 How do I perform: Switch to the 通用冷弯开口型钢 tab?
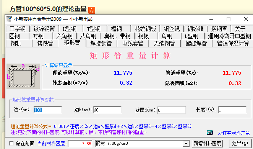[x=229, y=36]
